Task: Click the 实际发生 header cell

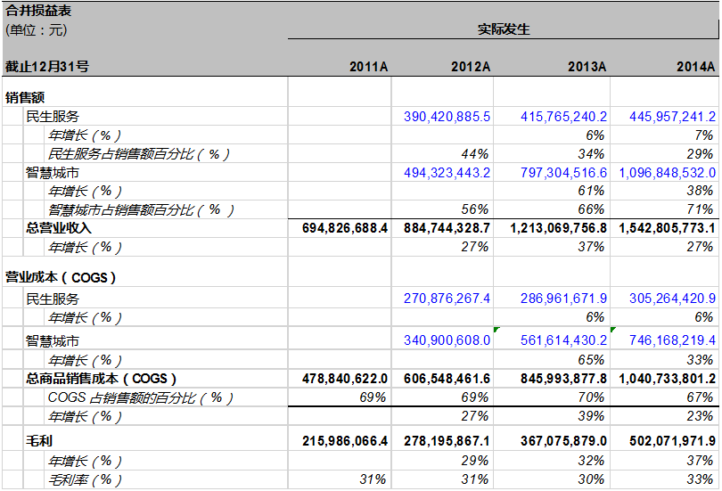Action: point(503,29)
